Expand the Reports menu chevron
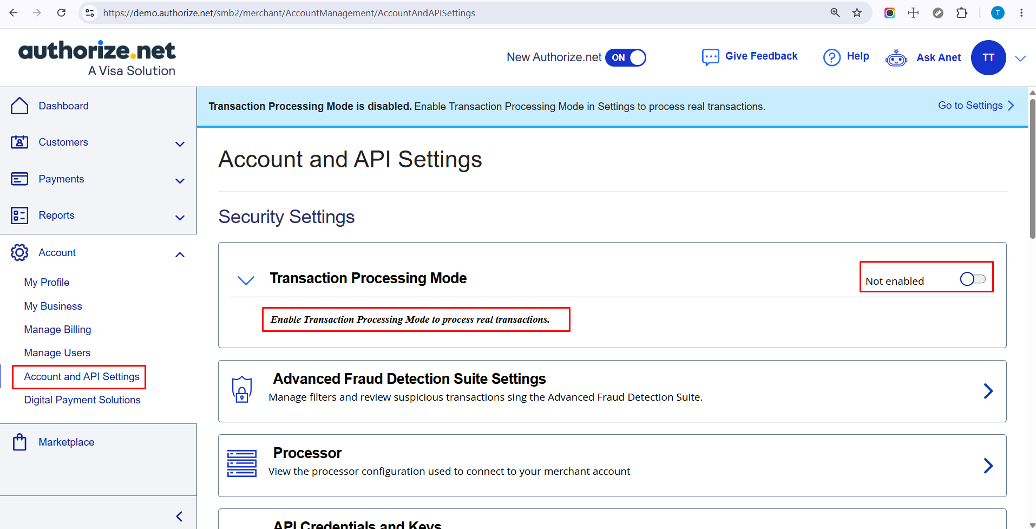Viewport: 1036px width, 529px height. 180,218
